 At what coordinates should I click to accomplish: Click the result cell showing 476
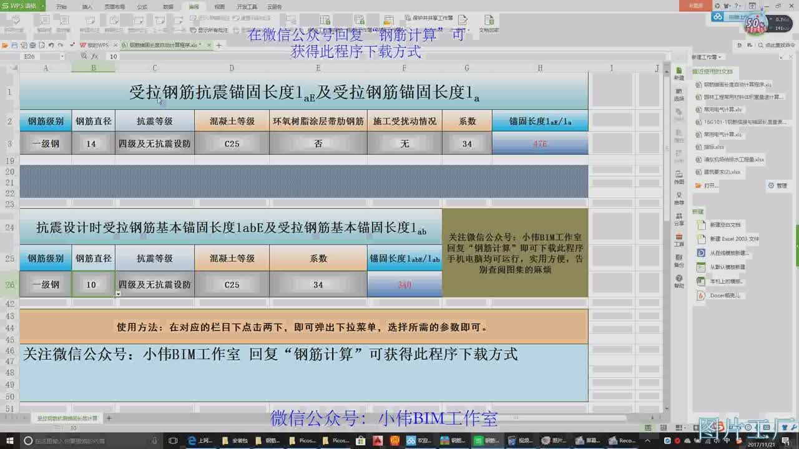pos(540,143)
